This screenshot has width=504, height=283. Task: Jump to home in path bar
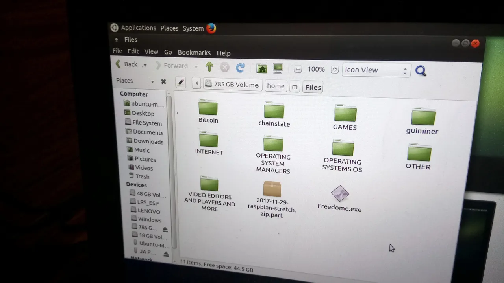(x=276, y=86)
